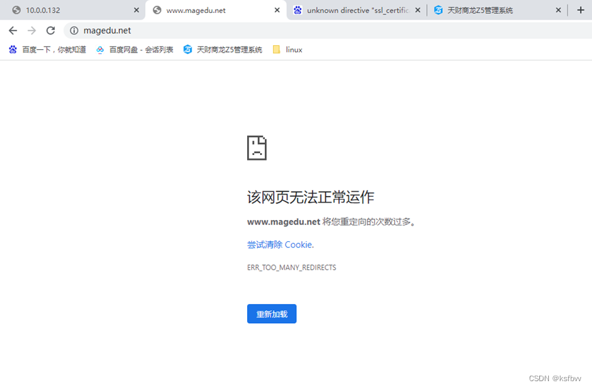Open the 百度一下，你就知道 bookmark
Image resolution: width=592 pixels, height=388 pixels.
[48, 50]
